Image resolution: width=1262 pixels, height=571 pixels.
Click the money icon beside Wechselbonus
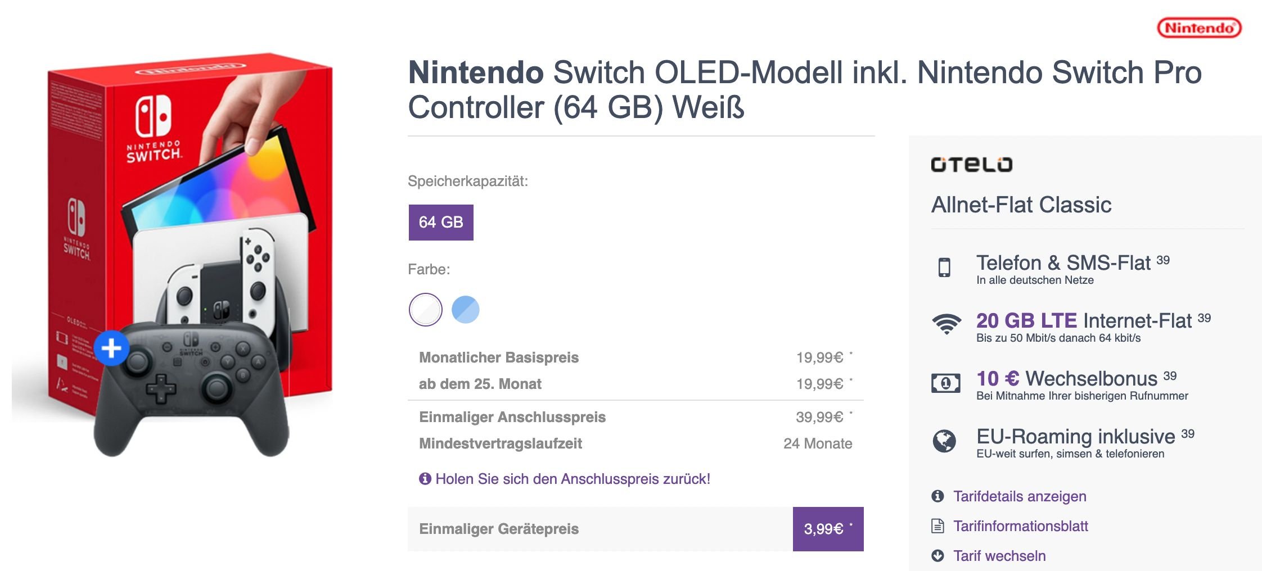(946, 383)
